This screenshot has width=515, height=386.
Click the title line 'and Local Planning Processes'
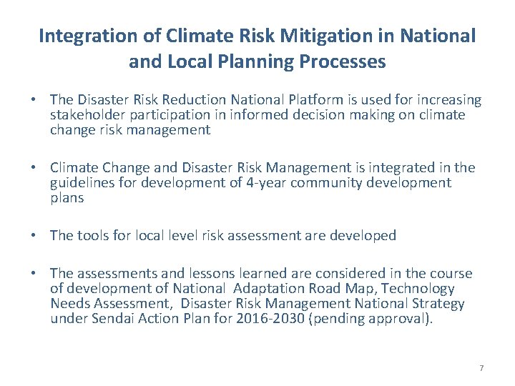(x=257, y=61)
